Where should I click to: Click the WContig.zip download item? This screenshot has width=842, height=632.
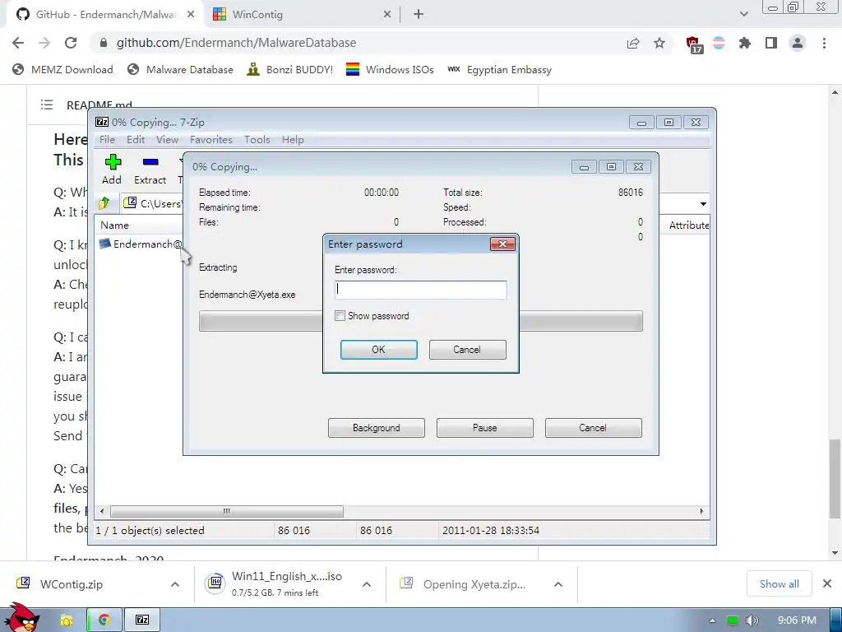pyautogui.click(x=71, y=584)
